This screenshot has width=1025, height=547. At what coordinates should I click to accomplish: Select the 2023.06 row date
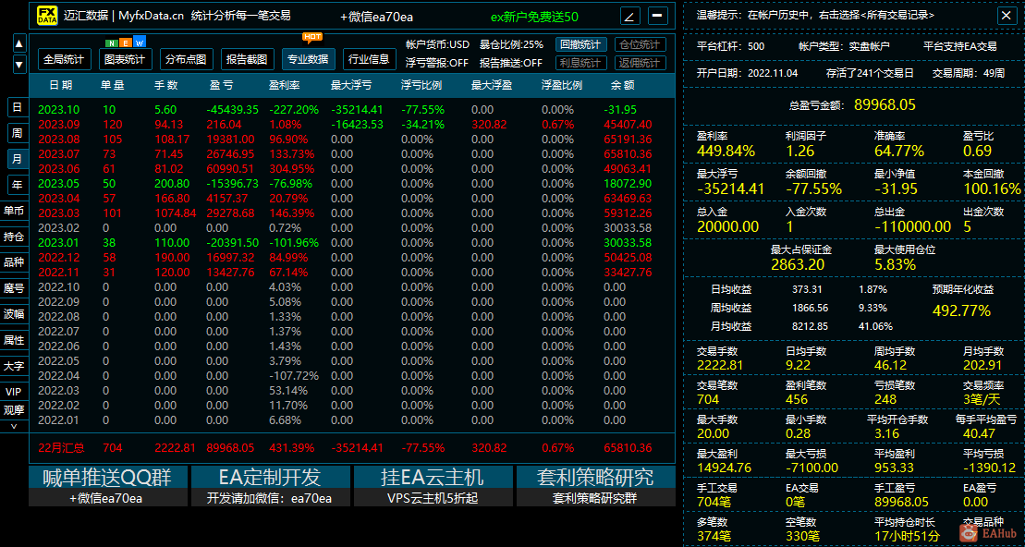coord(58,169)
